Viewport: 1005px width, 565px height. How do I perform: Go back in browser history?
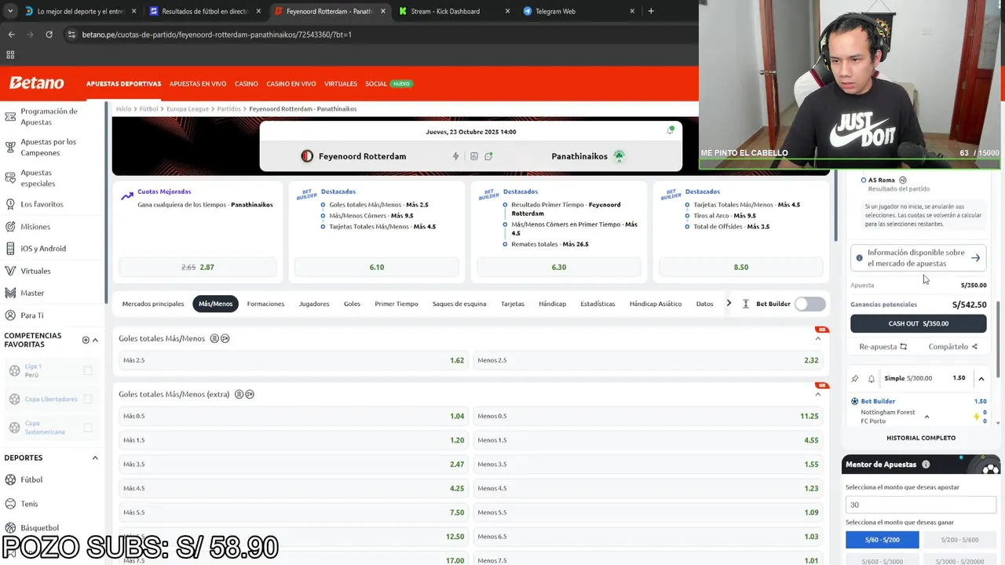click(11, 35)
